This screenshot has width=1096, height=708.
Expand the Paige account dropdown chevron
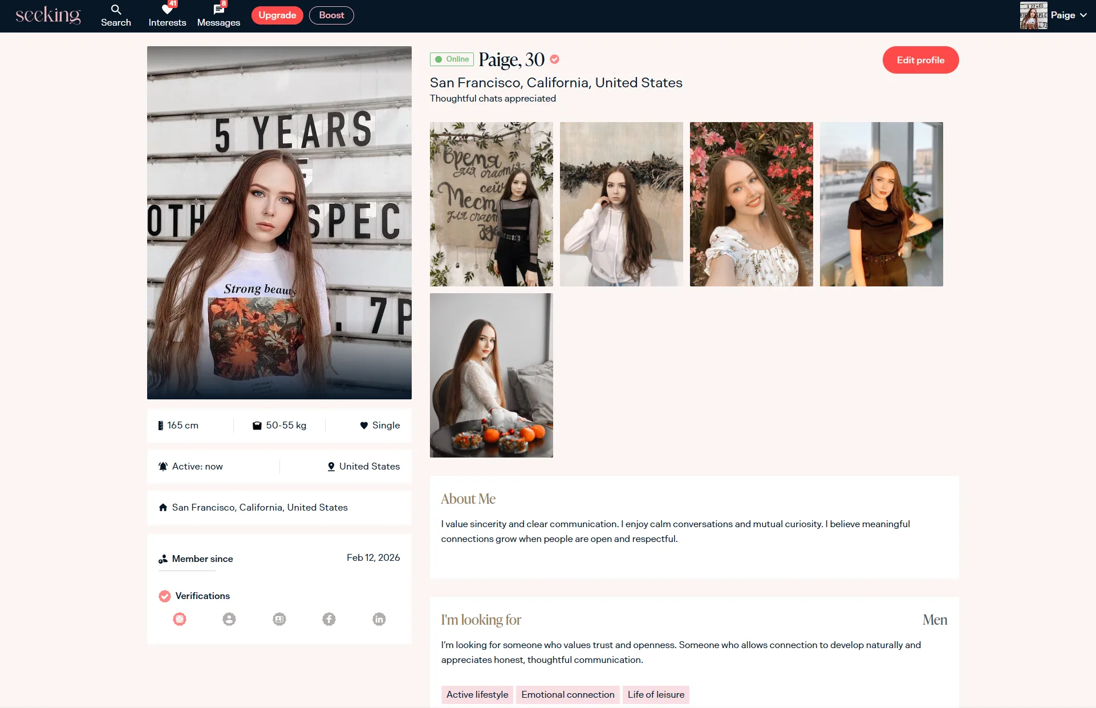pos(1083,15)
